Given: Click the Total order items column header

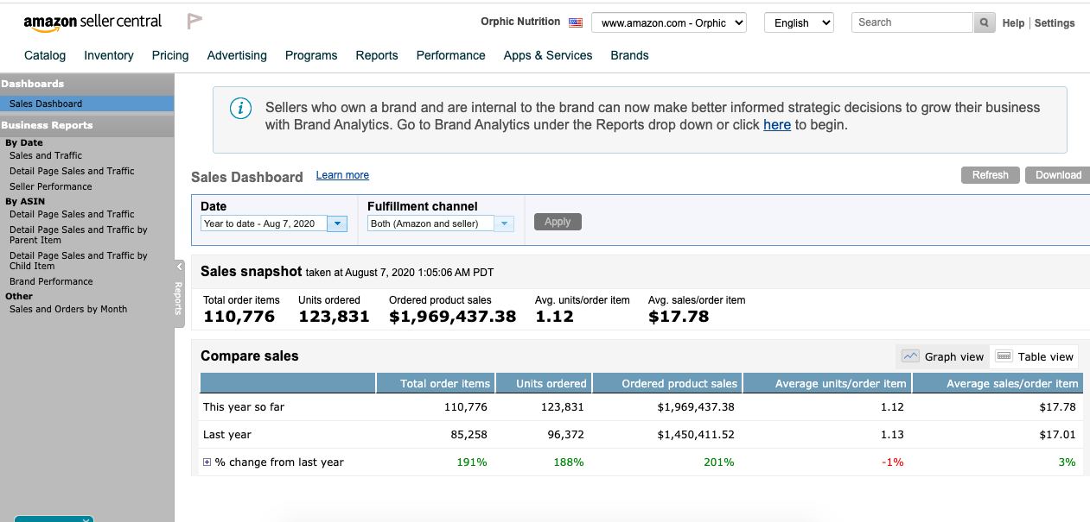Looking at the screenshot, I should tap(435, 383).
